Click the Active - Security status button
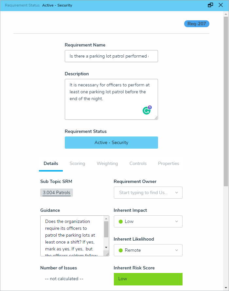 click(x=111, y=143)
